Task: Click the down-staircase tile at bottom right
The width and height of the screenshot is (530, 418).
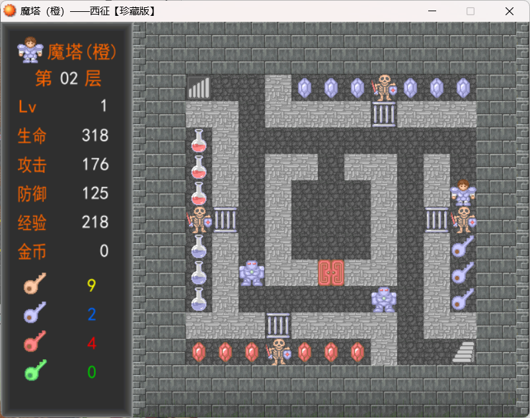Action: click(463, 352)
